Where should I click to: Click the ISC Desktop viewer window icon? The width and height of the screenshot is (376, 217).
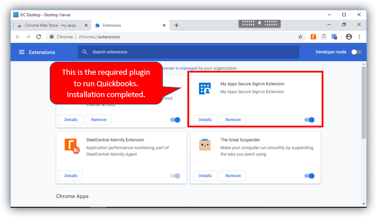(16, 15)
